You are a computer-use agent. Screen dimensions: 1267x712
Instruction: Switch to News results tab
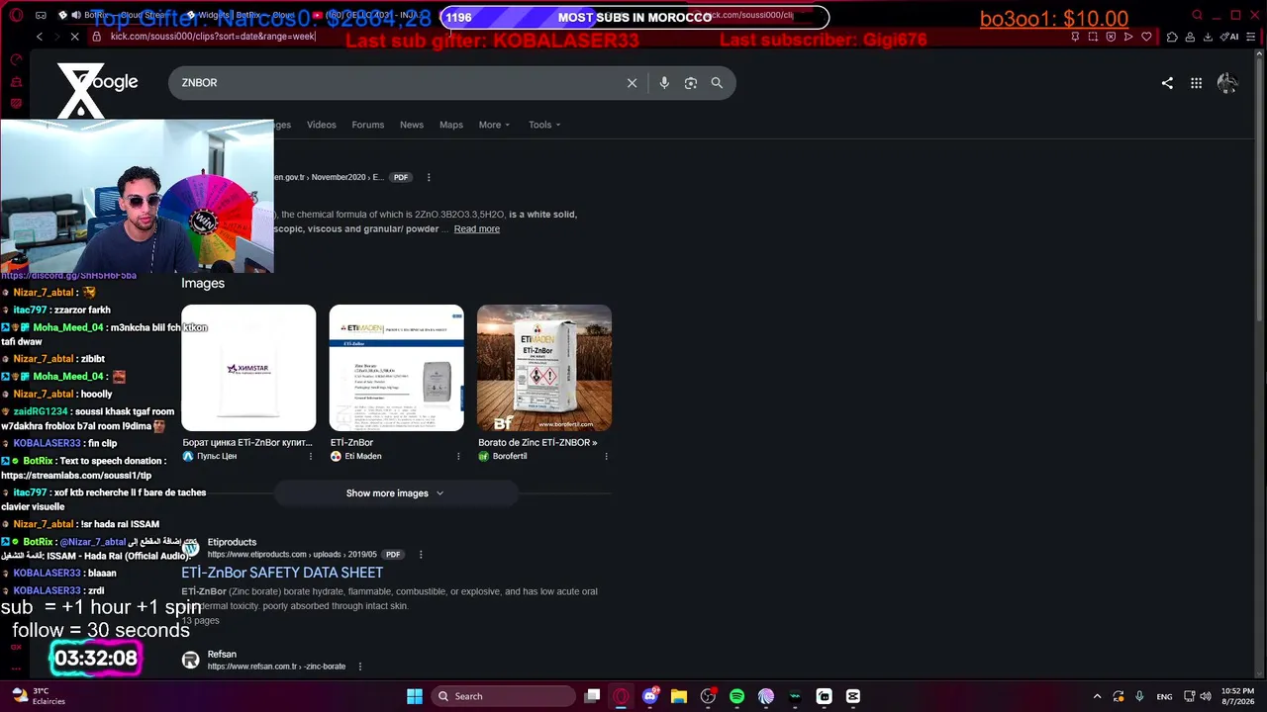(412, 125)
